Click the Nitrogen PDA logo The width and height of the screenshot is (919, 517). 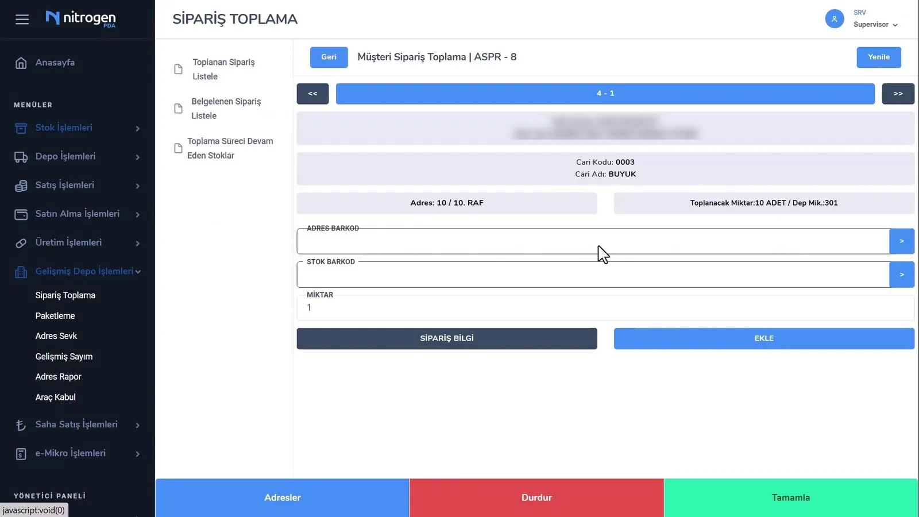click(80, 18)
